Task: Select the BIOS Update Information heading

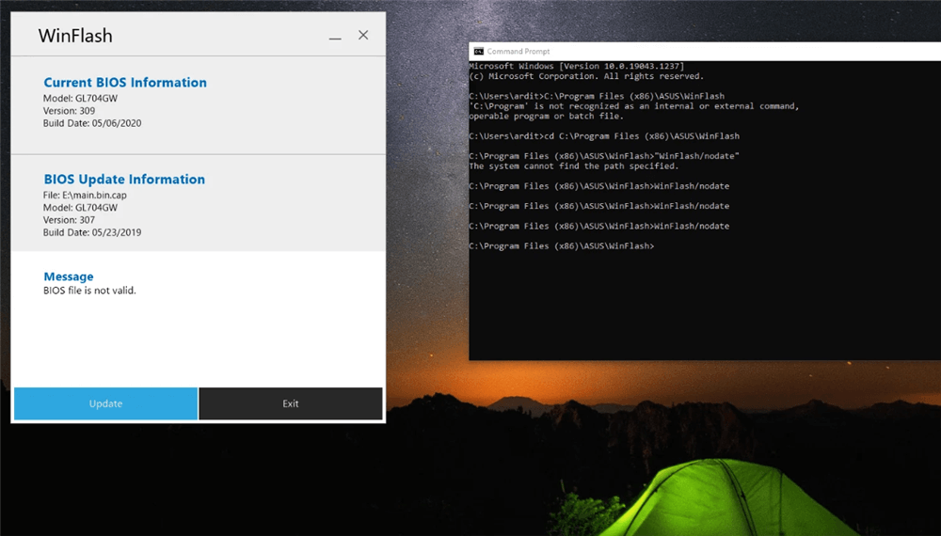Action: 124,180
